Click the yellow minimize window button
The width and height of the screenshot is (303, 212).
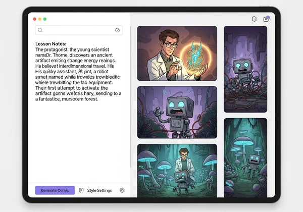click(40, 19)
